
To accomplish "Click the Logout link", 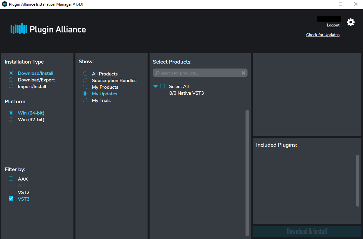I will pos(333,25).
